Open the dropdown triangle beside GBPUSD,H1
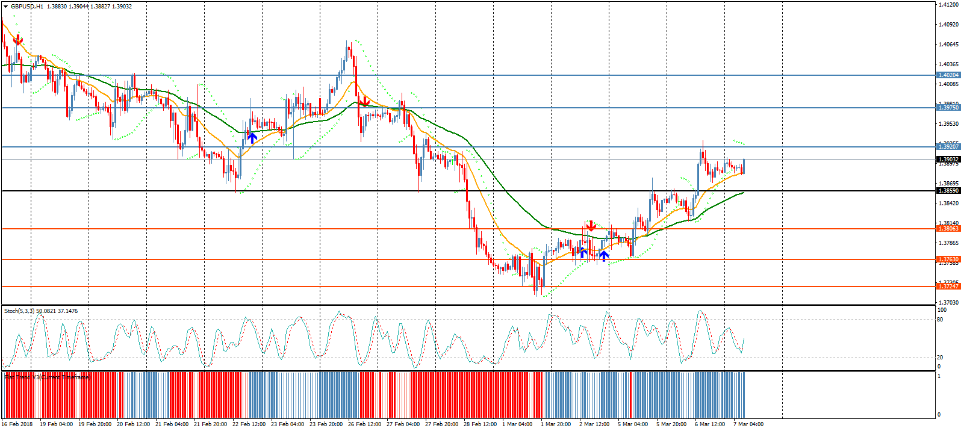Image resolution: width=961 pixels, height=431 pixels. [x=5, y=7]
